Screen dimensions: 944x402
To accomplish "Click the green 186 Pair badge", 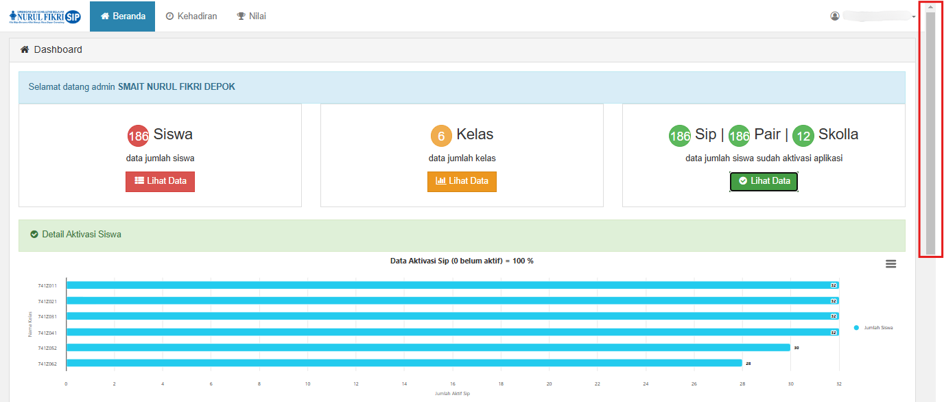I will tap(739, 136).
